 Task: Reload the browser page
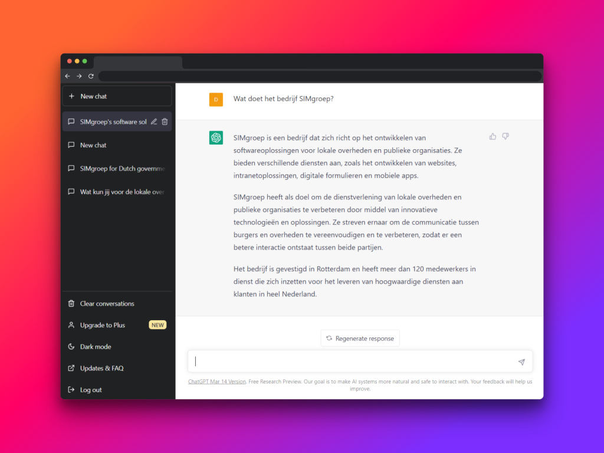tap(91, 76)
